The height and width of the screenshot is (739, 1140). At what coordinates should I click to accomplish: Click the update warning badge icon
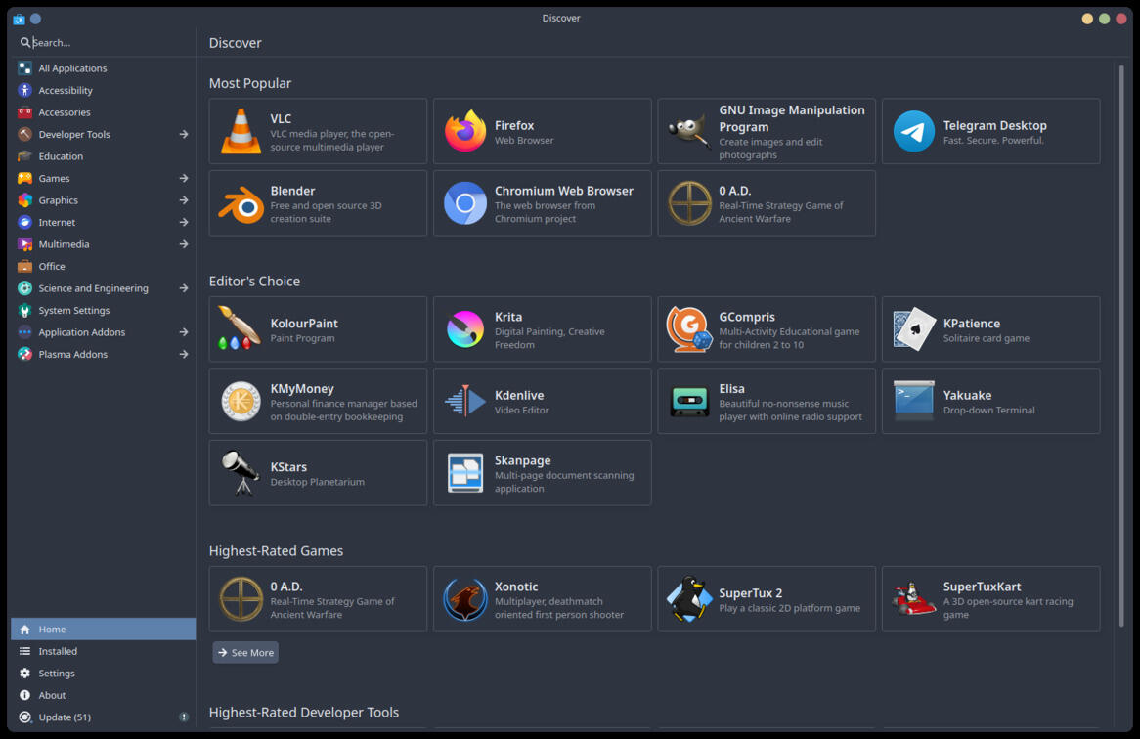(184, 717)
